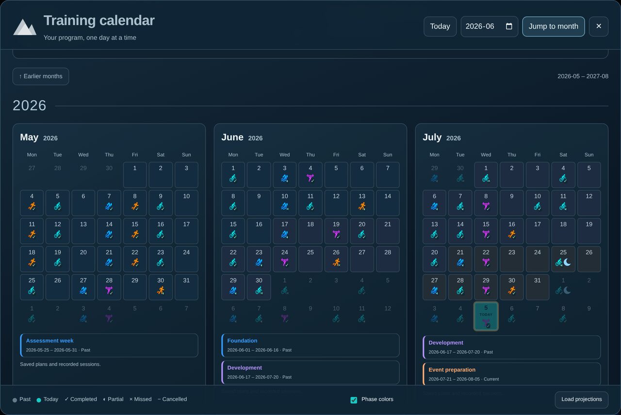Click the 2026-06 month input field
Image resolution: width=621 pixels, height=415 pixels.
489,27
